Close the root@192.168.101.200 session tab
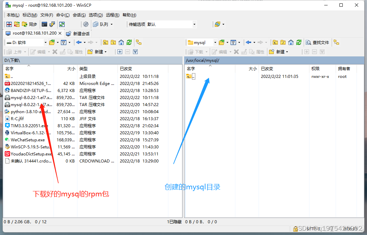This screenshot has height=235, width=367. (60, 33)
